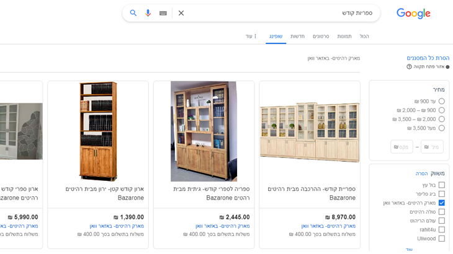The height and width of the screenshot is (254, 453).
Task: Open the glass-door wooden bookcase photo
Action: [204, 131]
